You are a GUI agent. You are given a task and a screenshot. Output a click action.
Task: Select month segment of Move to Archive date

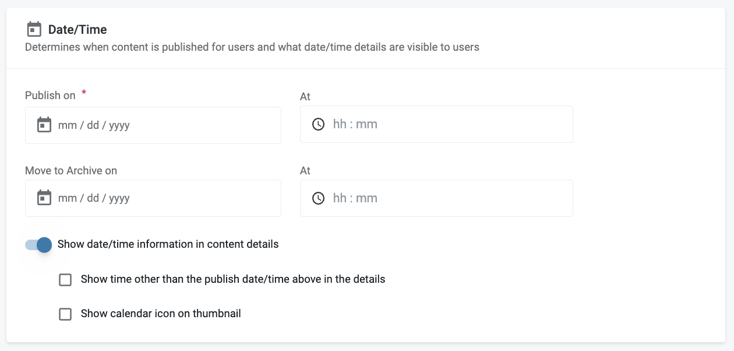point(67,198)
